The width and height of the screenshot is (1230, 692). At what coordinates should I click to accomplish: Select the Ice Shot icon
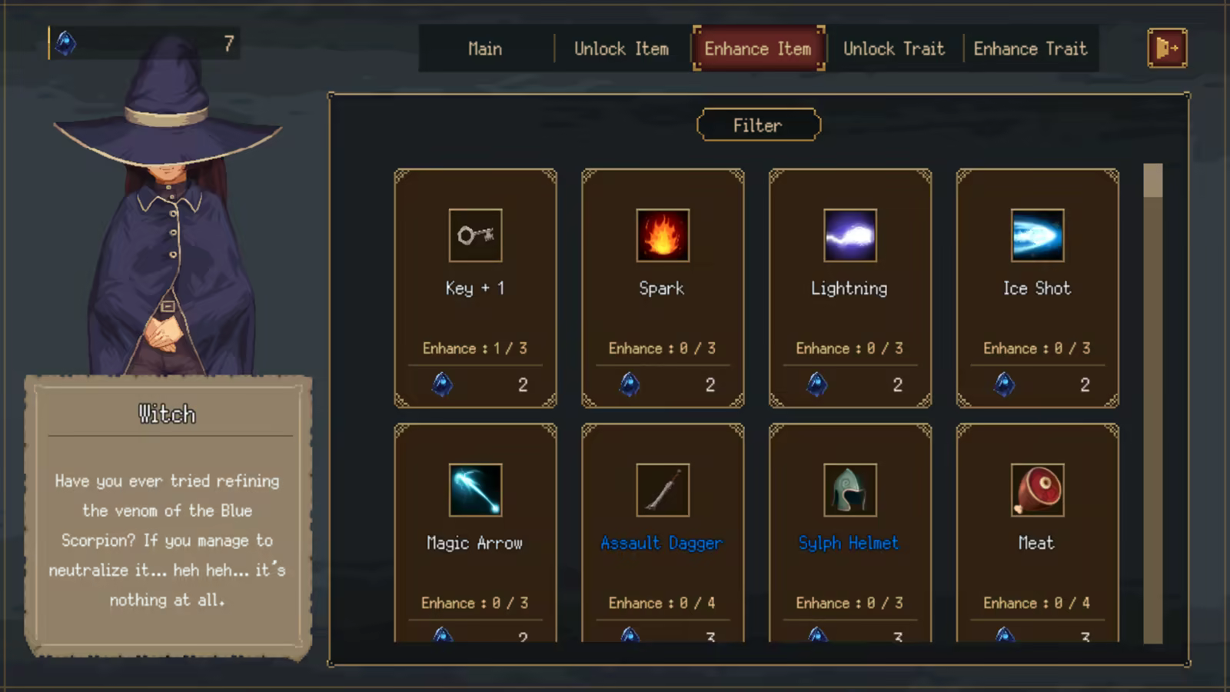pyautogui.click(x=1037, y=235)
